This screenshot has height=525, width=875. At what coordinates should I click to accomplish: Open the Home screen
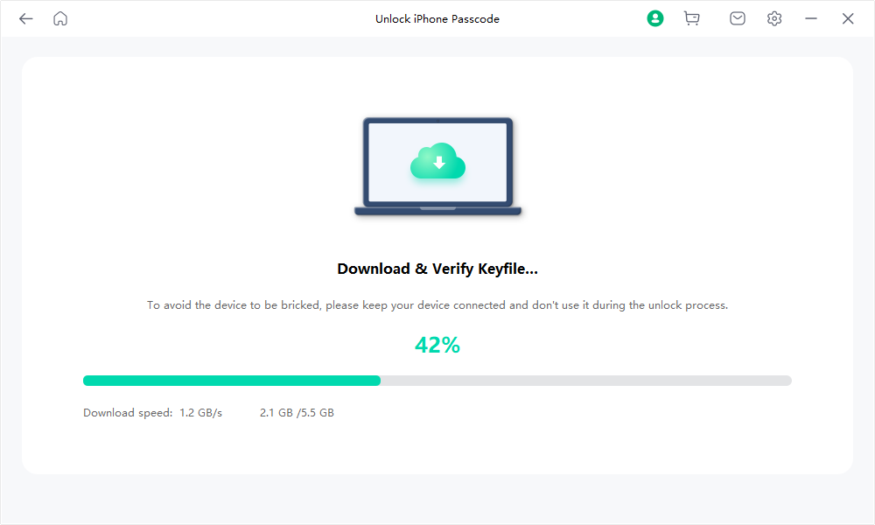59,17
